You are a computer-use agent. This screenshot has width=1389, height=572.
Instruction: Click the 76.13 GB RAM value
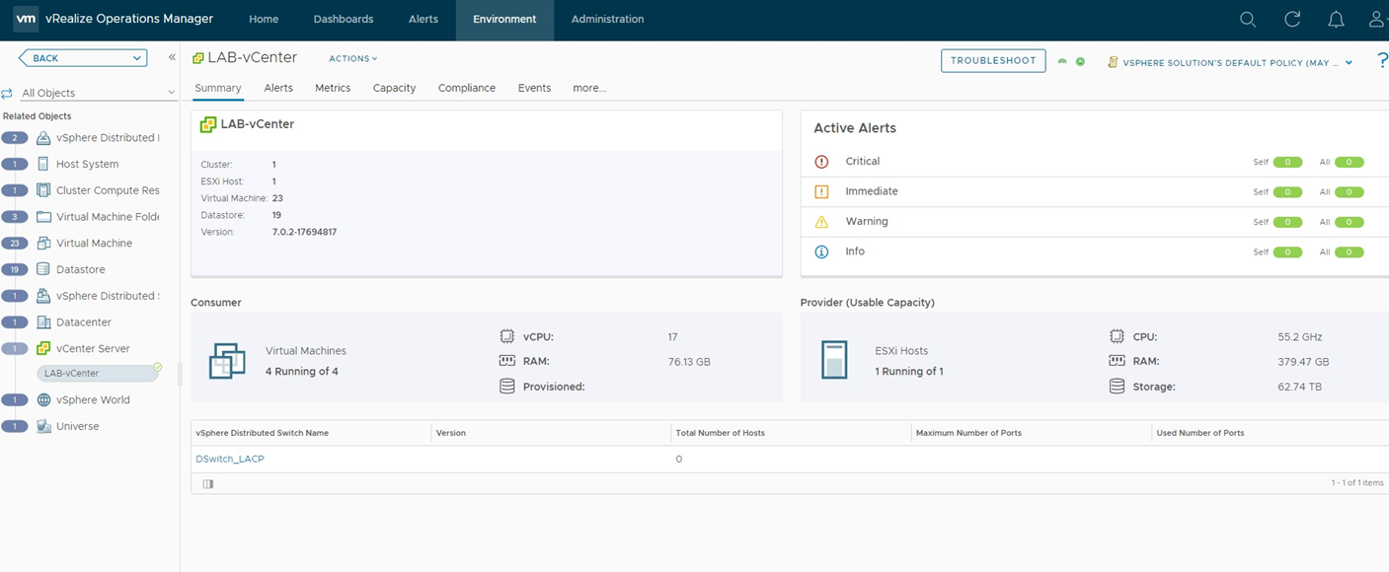(x=689, y=362)
